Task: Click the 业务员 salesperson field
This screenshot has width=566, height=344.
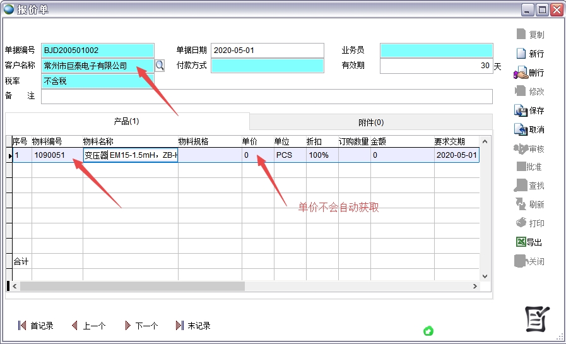Action: [x=436, y=50]
